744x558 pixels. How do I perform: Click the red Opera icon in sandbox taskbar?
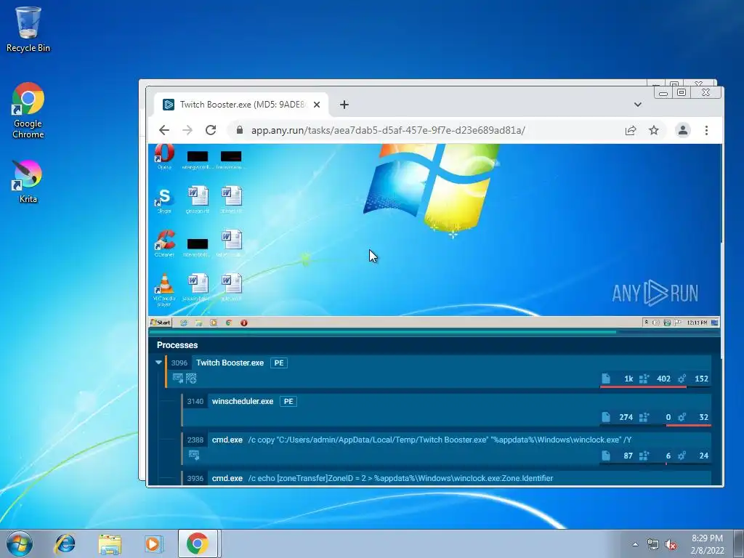pos(244,323)
